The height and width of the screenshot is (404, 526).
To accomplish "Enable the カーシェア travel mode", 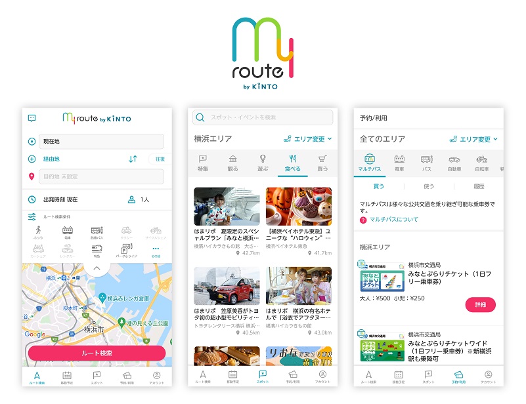I will click(38, 251).
